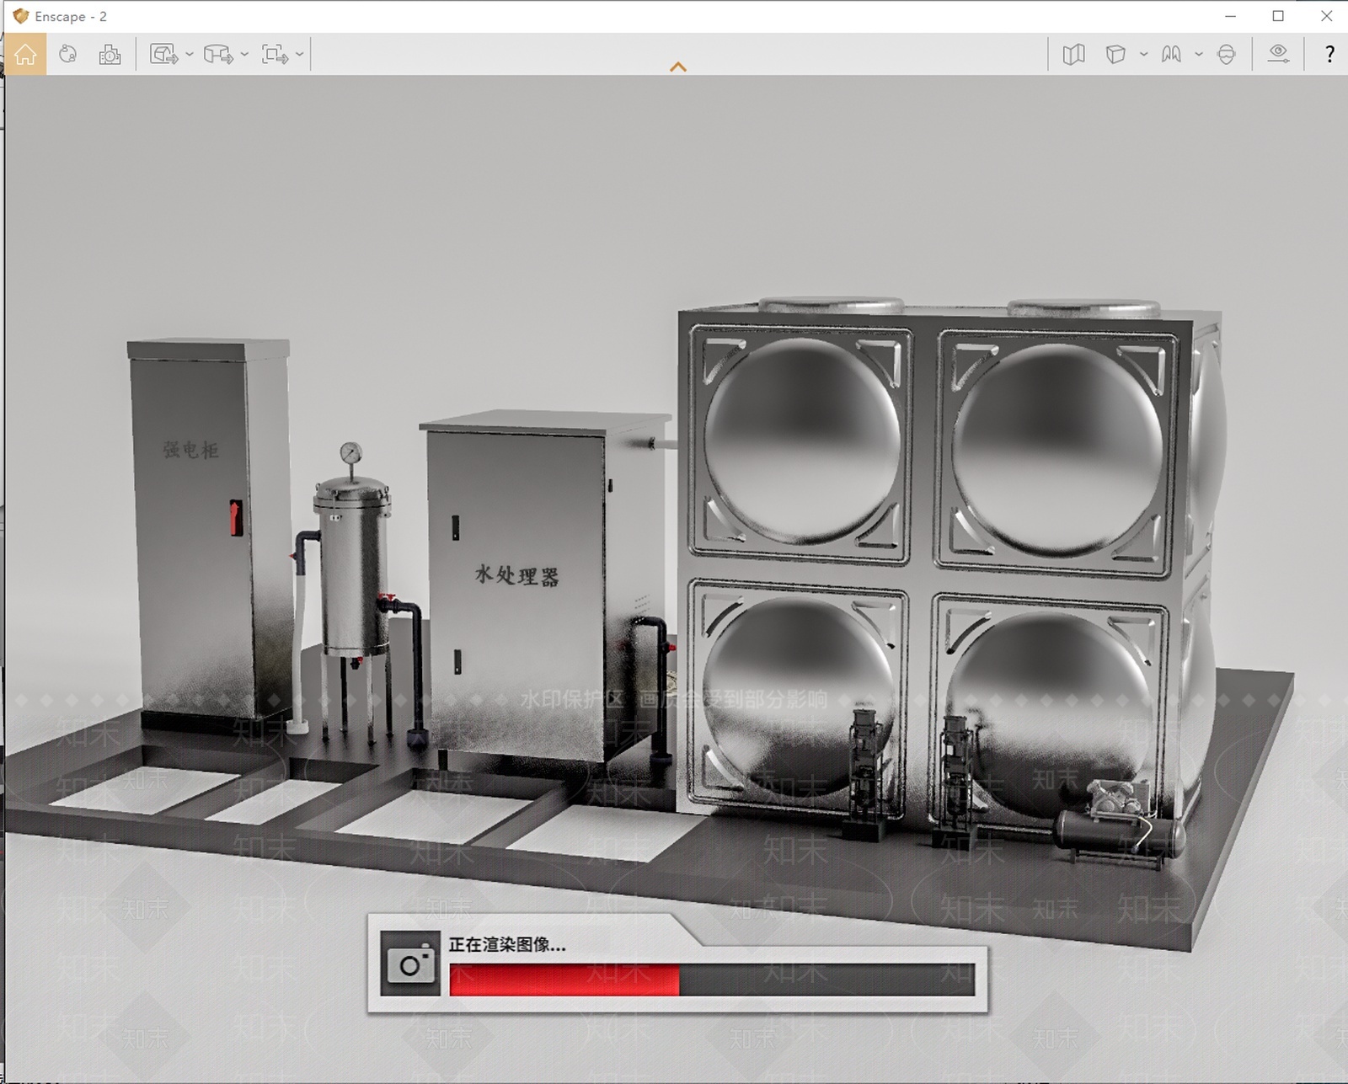The width and height of the screenshot is (1348, 1084).
Task: Expand the cube view mode dropdown
Action: click(1143, 55)
